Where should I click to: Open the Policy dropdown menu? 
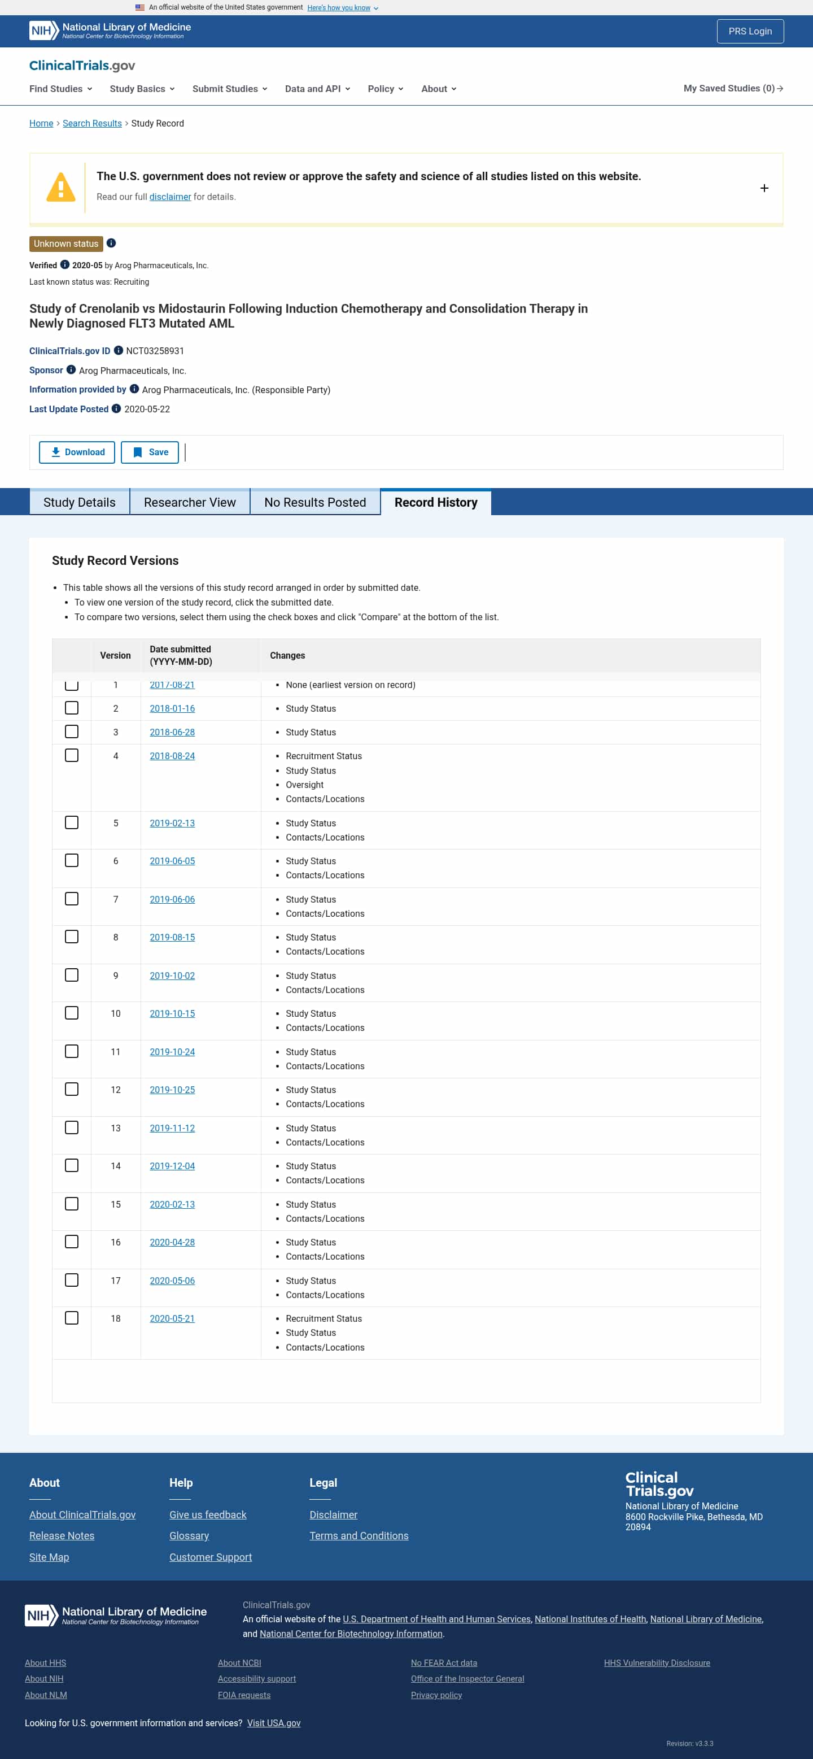[386, 89]
